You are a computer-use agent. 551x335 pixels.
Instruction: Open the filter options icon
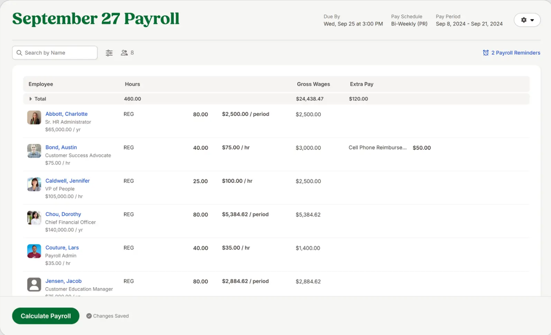tap(109, 53)
